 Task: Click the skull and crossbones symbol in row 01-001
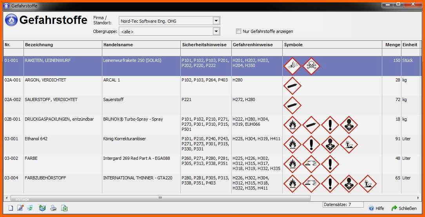click(311, 66)
